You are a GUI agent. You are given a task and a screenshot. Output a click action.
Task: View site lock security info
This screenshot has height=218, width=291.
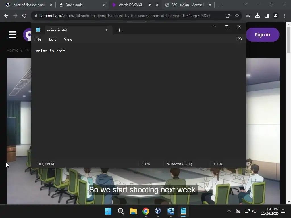click(x=36, y=16)
